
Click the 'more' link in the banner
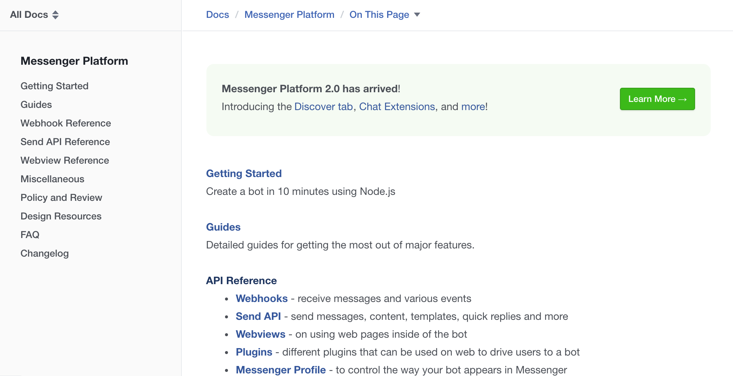pos(473,107)
